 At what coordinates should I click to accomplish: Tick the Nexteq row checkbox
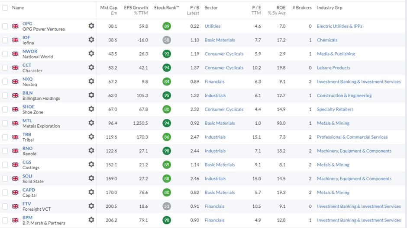[x=5, y=82]
